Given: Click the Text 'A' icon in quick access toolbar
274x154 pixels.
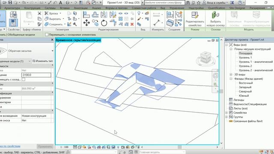Looking at the screenshot, I should coord(60,3).
